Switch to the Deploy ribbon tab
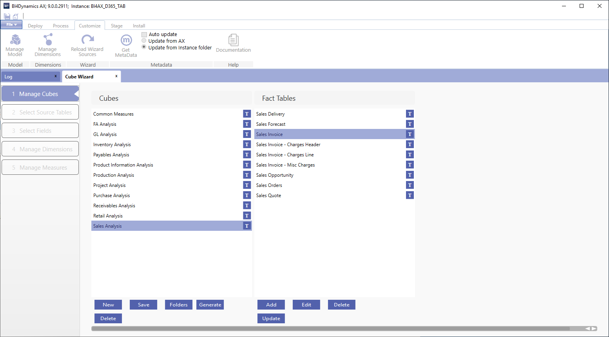 35,26
